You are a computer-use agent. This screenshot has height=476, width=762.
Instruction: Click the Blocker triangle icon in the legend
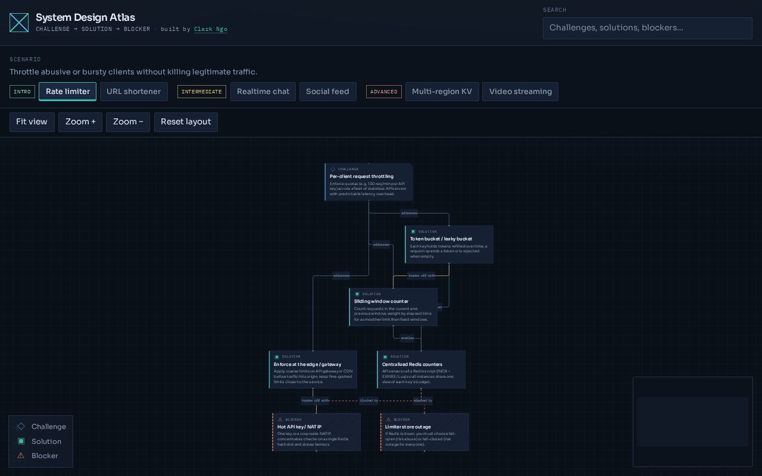tap(21, 456)
